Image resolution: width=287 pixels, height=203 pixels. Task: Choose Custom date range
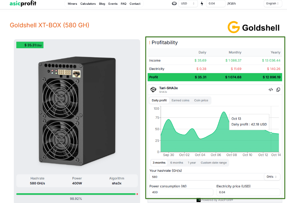pos(214,163)
